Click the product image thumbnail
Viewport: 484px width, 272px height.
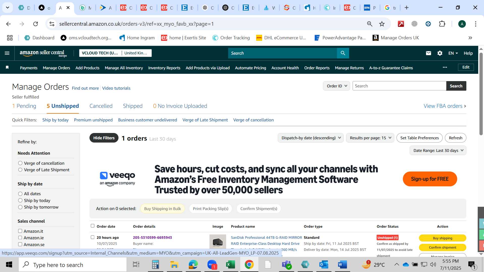click(x=218, y=242)
